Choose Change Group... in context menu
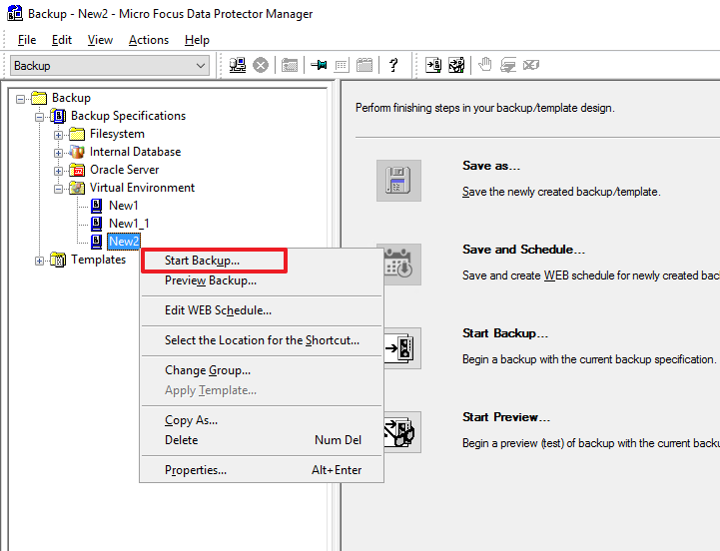Viewport: 720px width, 551px height. pos(262,370)
